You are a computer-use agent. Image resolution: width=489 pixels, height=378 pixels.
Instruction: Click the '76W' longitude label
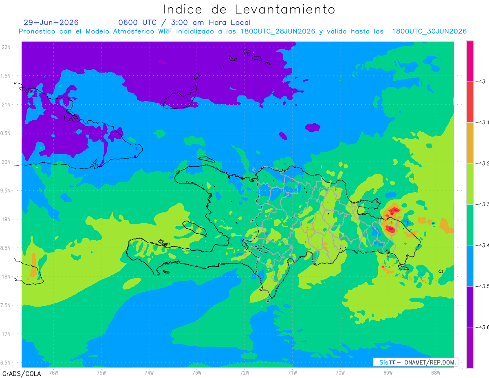(x=53, y=372)
